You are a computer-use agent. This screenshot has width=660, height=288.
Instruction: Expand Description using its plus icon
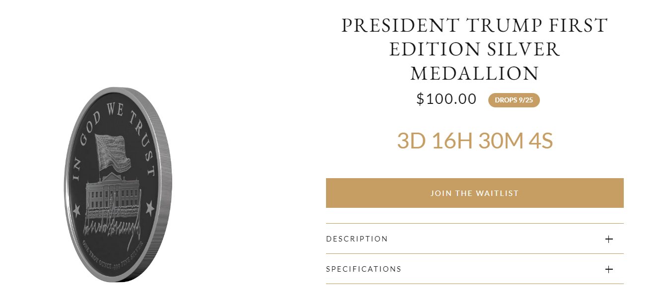pos(609,240)
